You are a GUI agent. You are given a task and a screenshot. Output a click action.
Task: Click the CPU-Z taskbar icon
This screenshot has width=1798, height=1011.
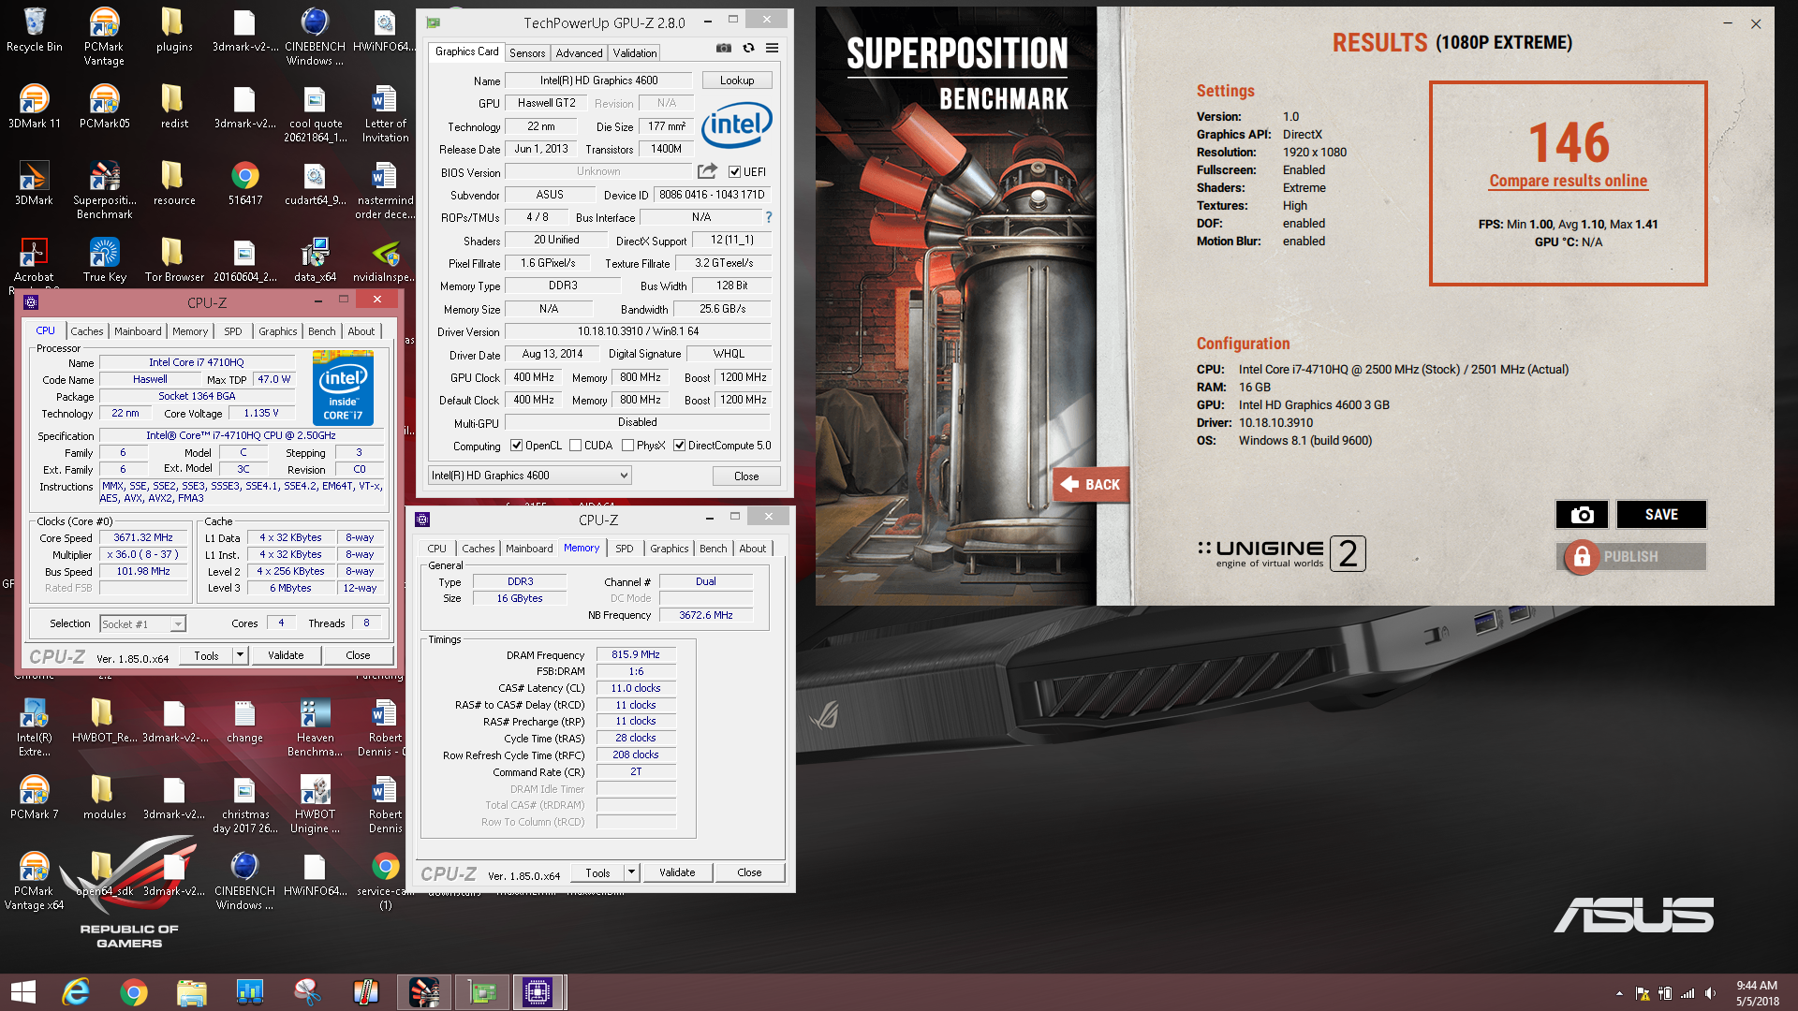pos(538,992)
